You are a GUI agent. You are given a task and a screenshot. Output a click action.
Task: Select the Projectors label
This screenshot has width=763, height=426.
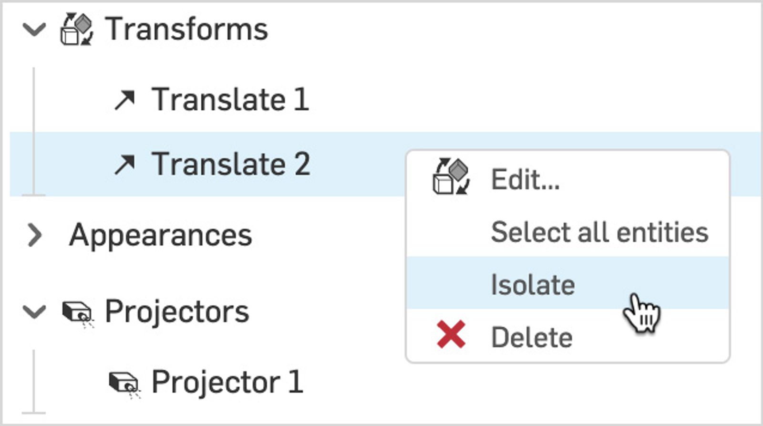click(177, 312)
